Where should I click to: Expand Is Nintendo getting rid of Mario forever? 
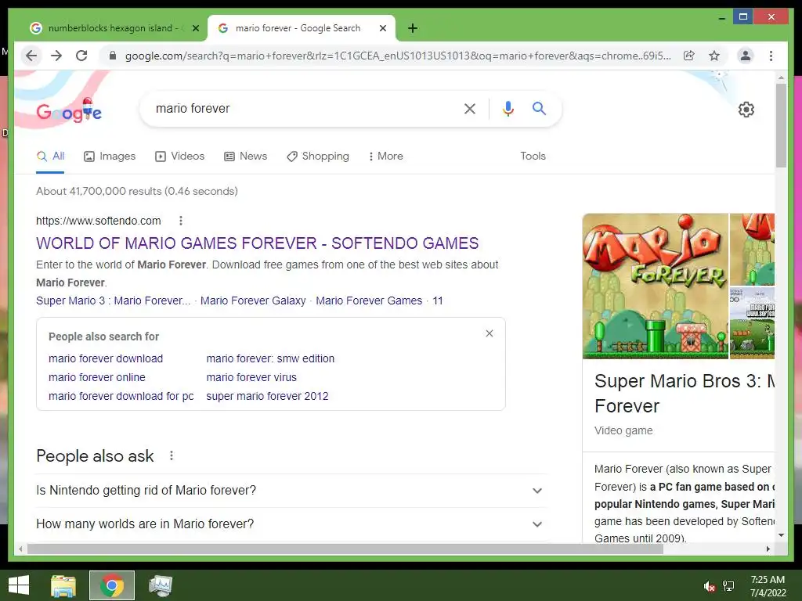(x=291, y=491)
